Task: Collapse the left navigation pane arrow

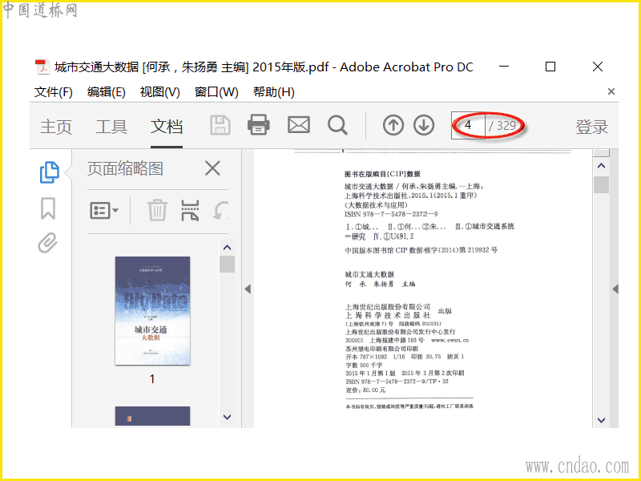Action: point(248,289)
